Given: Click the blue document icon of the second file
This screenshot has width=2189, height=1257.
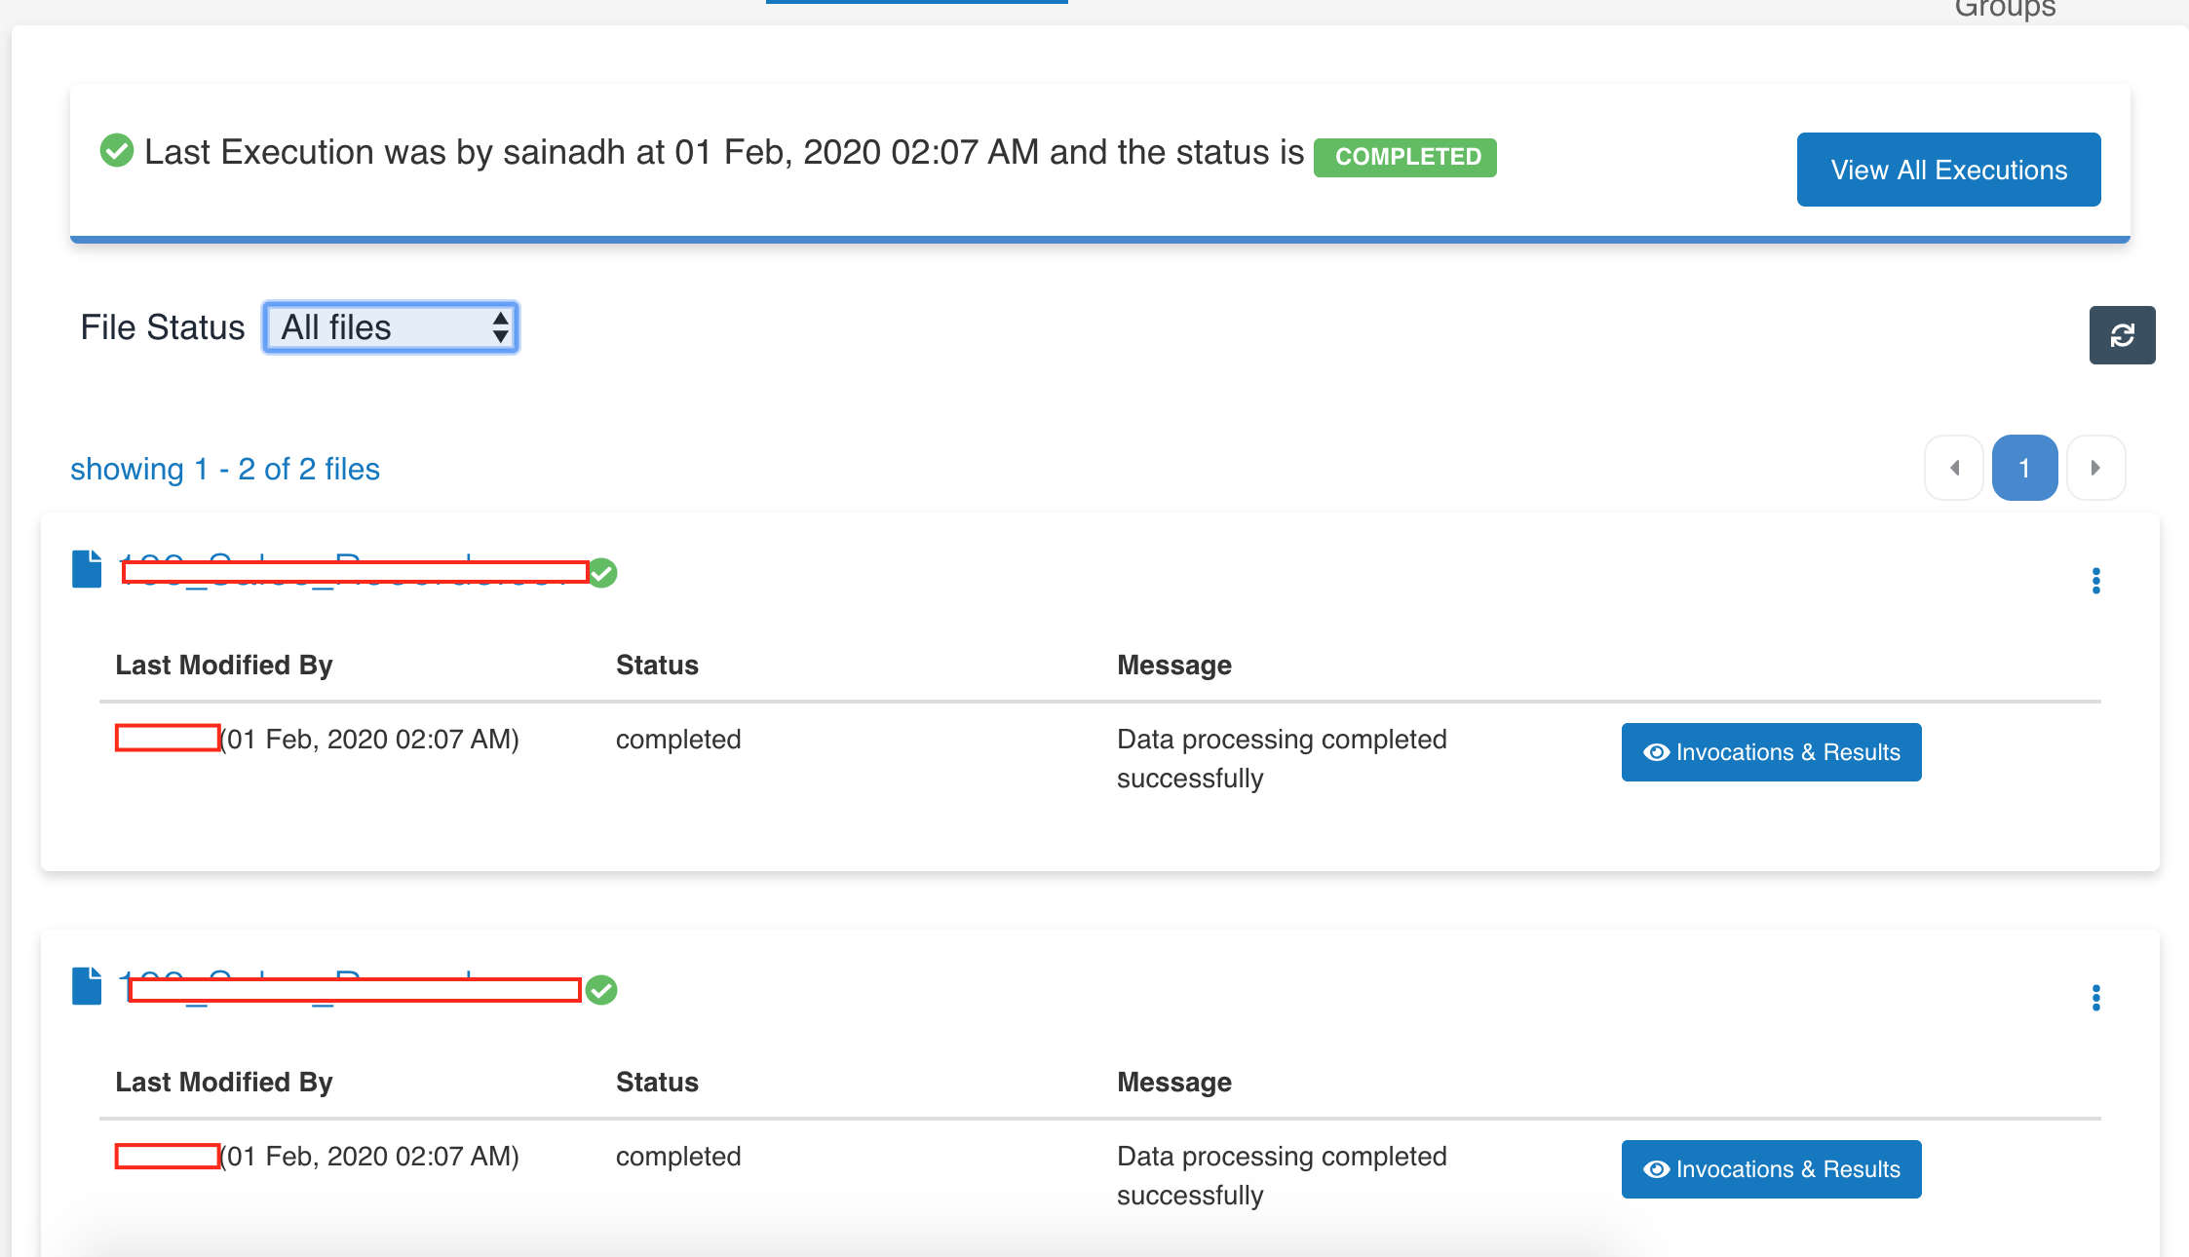Looking at the screenshot, I should point(86,987).
